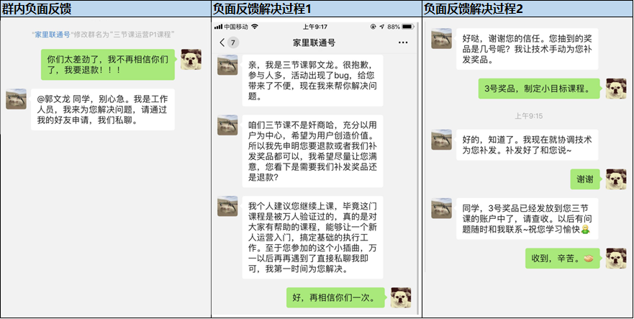This screenshot has height=319, width=634.
Task: Open the three-dot more options menu
Action: click(402, 42)
